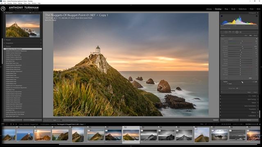Toggle shadow clipping indicator in histogram
Viewport: 262px width, 147px height.
click(222, 16)
